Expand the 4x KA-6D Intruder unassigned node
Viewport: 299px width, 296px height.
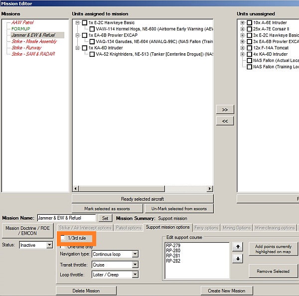[242, 54]
